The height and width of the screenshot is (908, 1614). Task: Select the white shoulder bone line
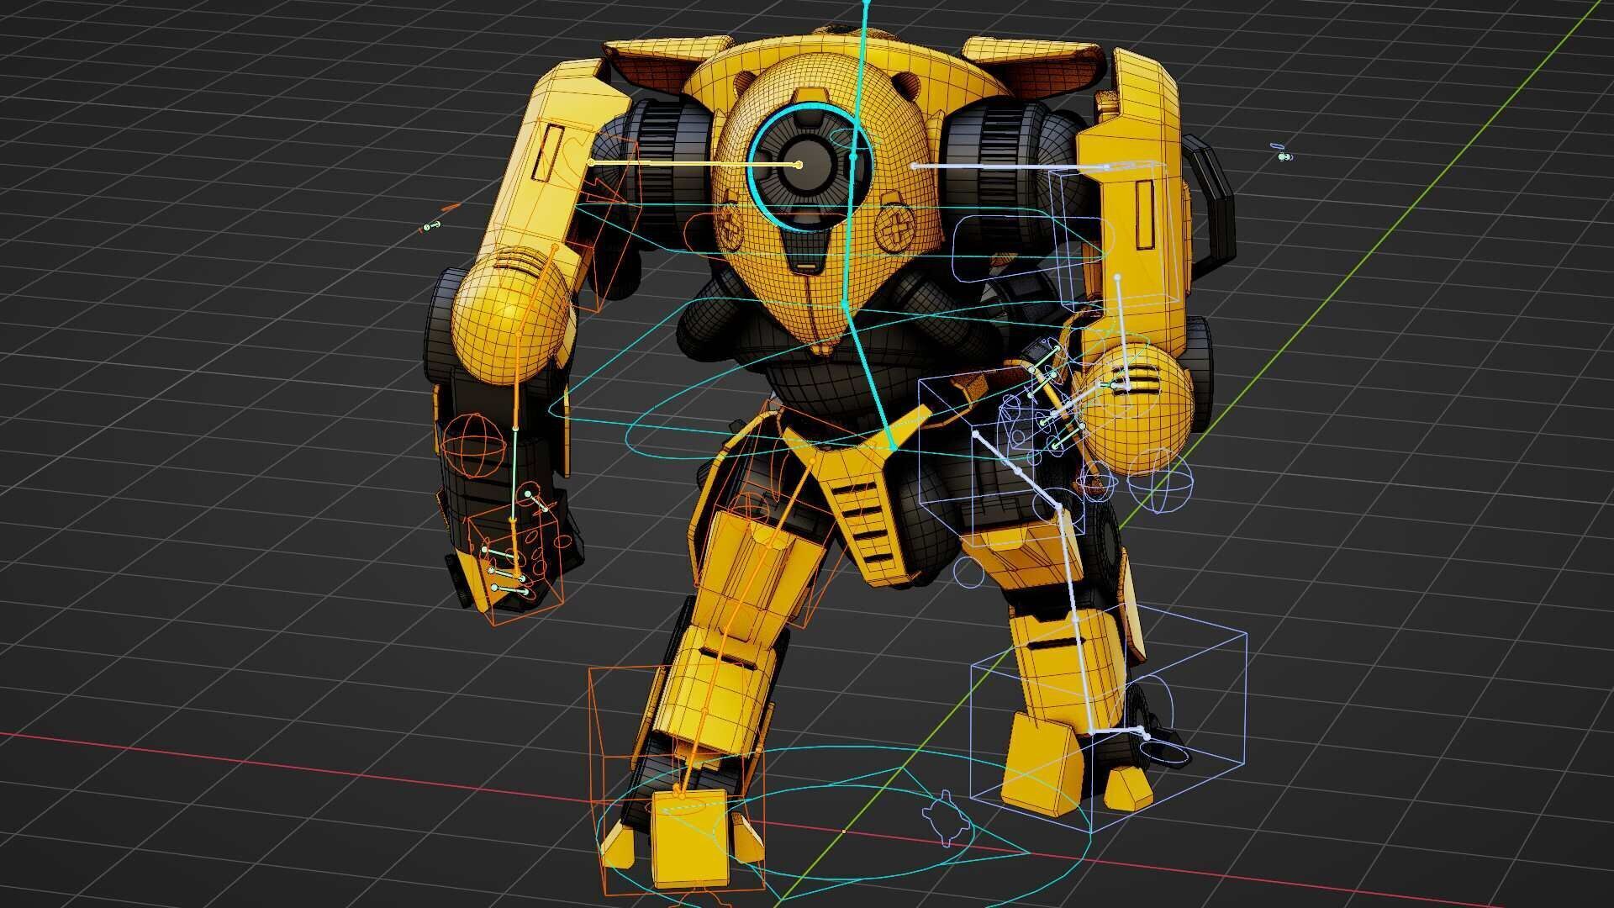coord(1010,166)
